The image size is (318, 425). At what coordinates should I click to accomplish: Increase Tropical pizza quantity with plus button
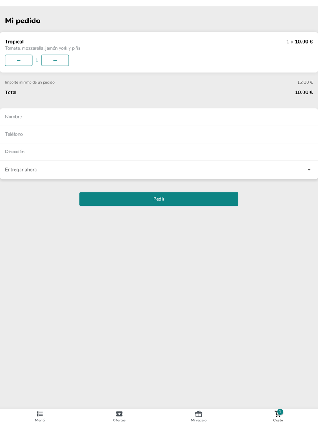point(55,60)
